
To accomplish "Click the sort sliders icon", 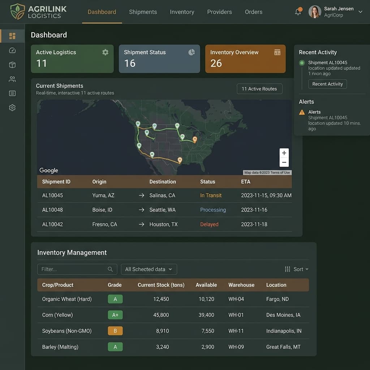I will coord(287,269).
